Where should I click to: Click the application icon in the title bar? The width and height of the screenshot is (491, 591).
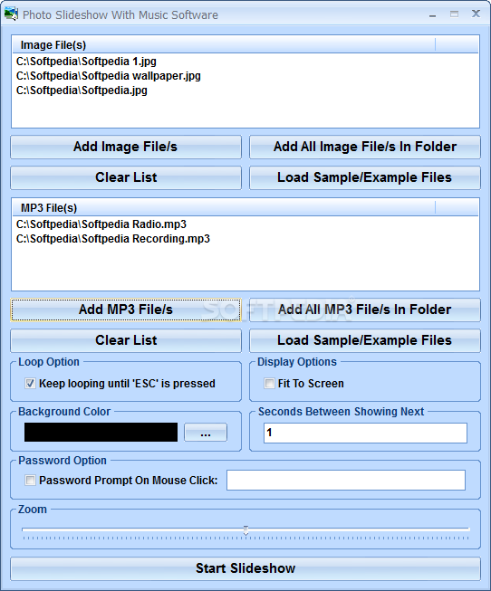11,14
